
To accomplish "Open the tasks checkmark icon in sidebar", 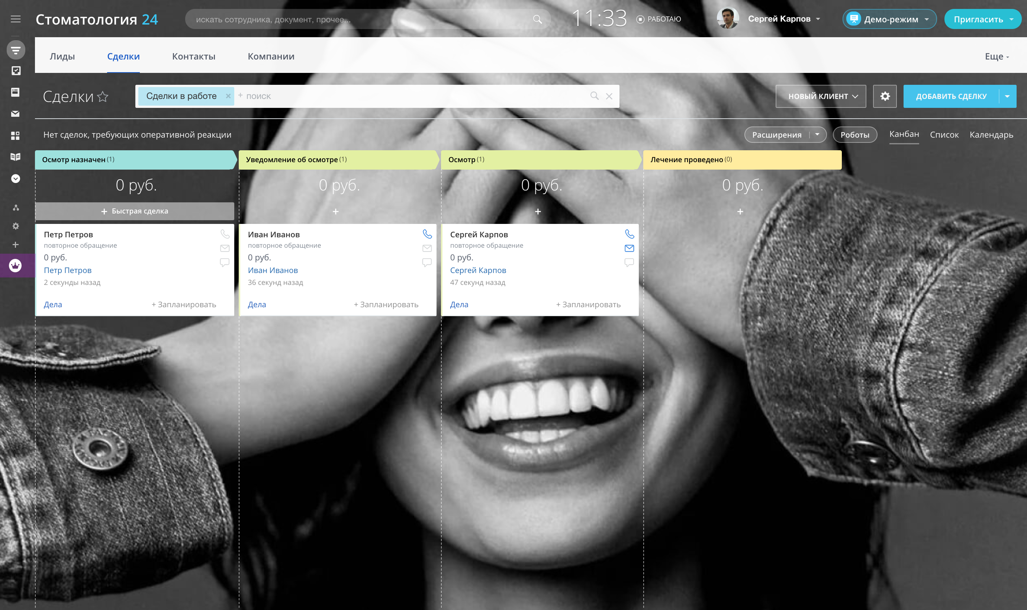I will point(16,71).
